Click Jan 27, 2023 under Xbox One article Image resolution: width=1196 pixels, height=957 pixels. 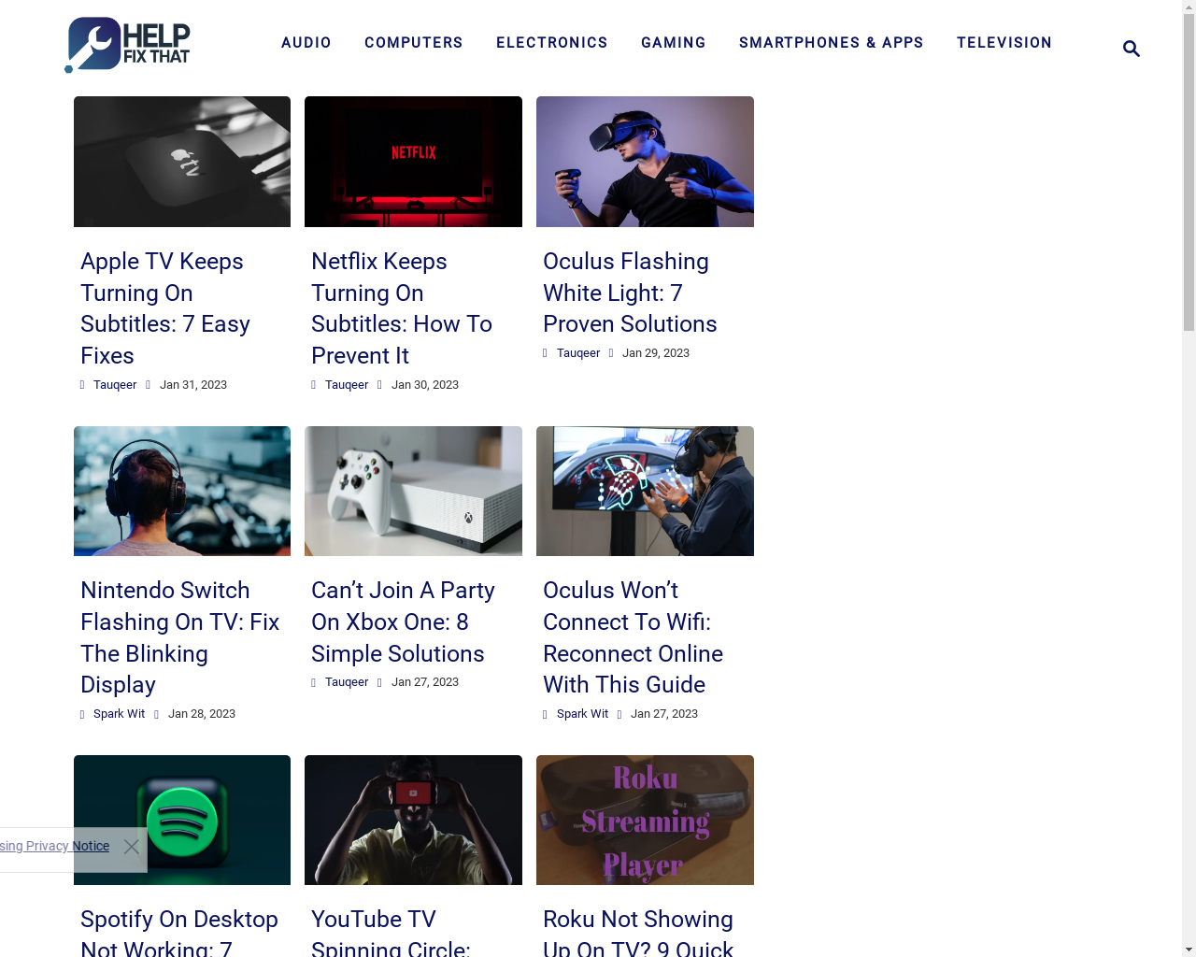[x=425, y=682]
